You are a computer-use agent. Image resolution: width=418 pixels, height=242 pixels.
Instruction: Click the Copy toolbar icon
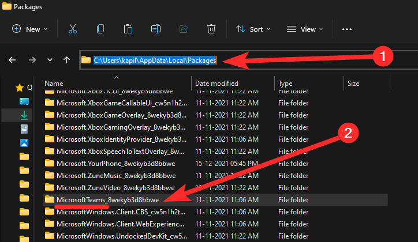click(x=100, y=29)
